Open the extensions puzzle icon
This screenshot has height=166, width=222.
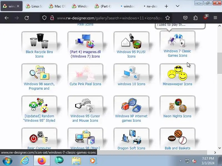click(x=195, y=18)
